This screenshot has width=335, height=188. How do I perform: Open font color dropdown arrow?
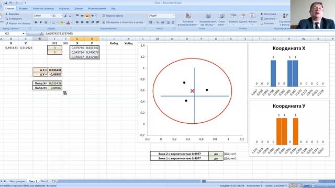pos(71,22)
